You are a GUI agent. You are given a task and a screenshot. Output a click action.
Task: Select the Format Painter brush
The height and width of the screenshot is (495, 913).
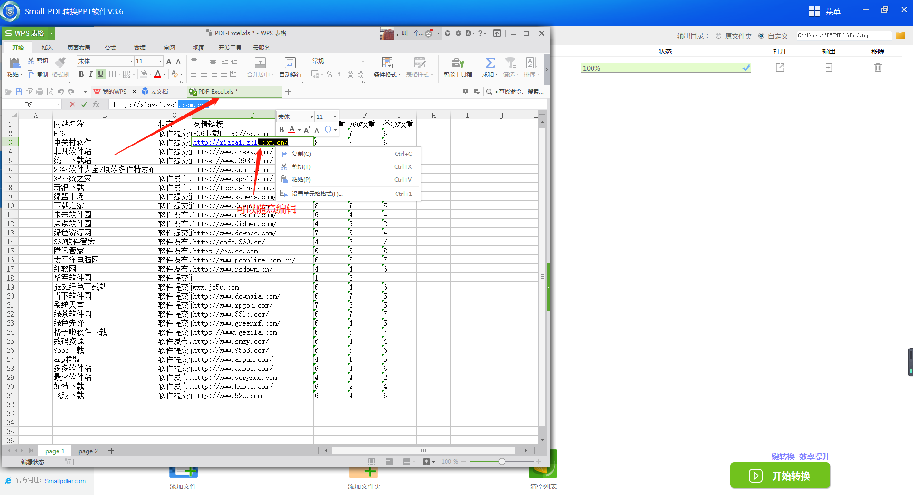(60, 62)
